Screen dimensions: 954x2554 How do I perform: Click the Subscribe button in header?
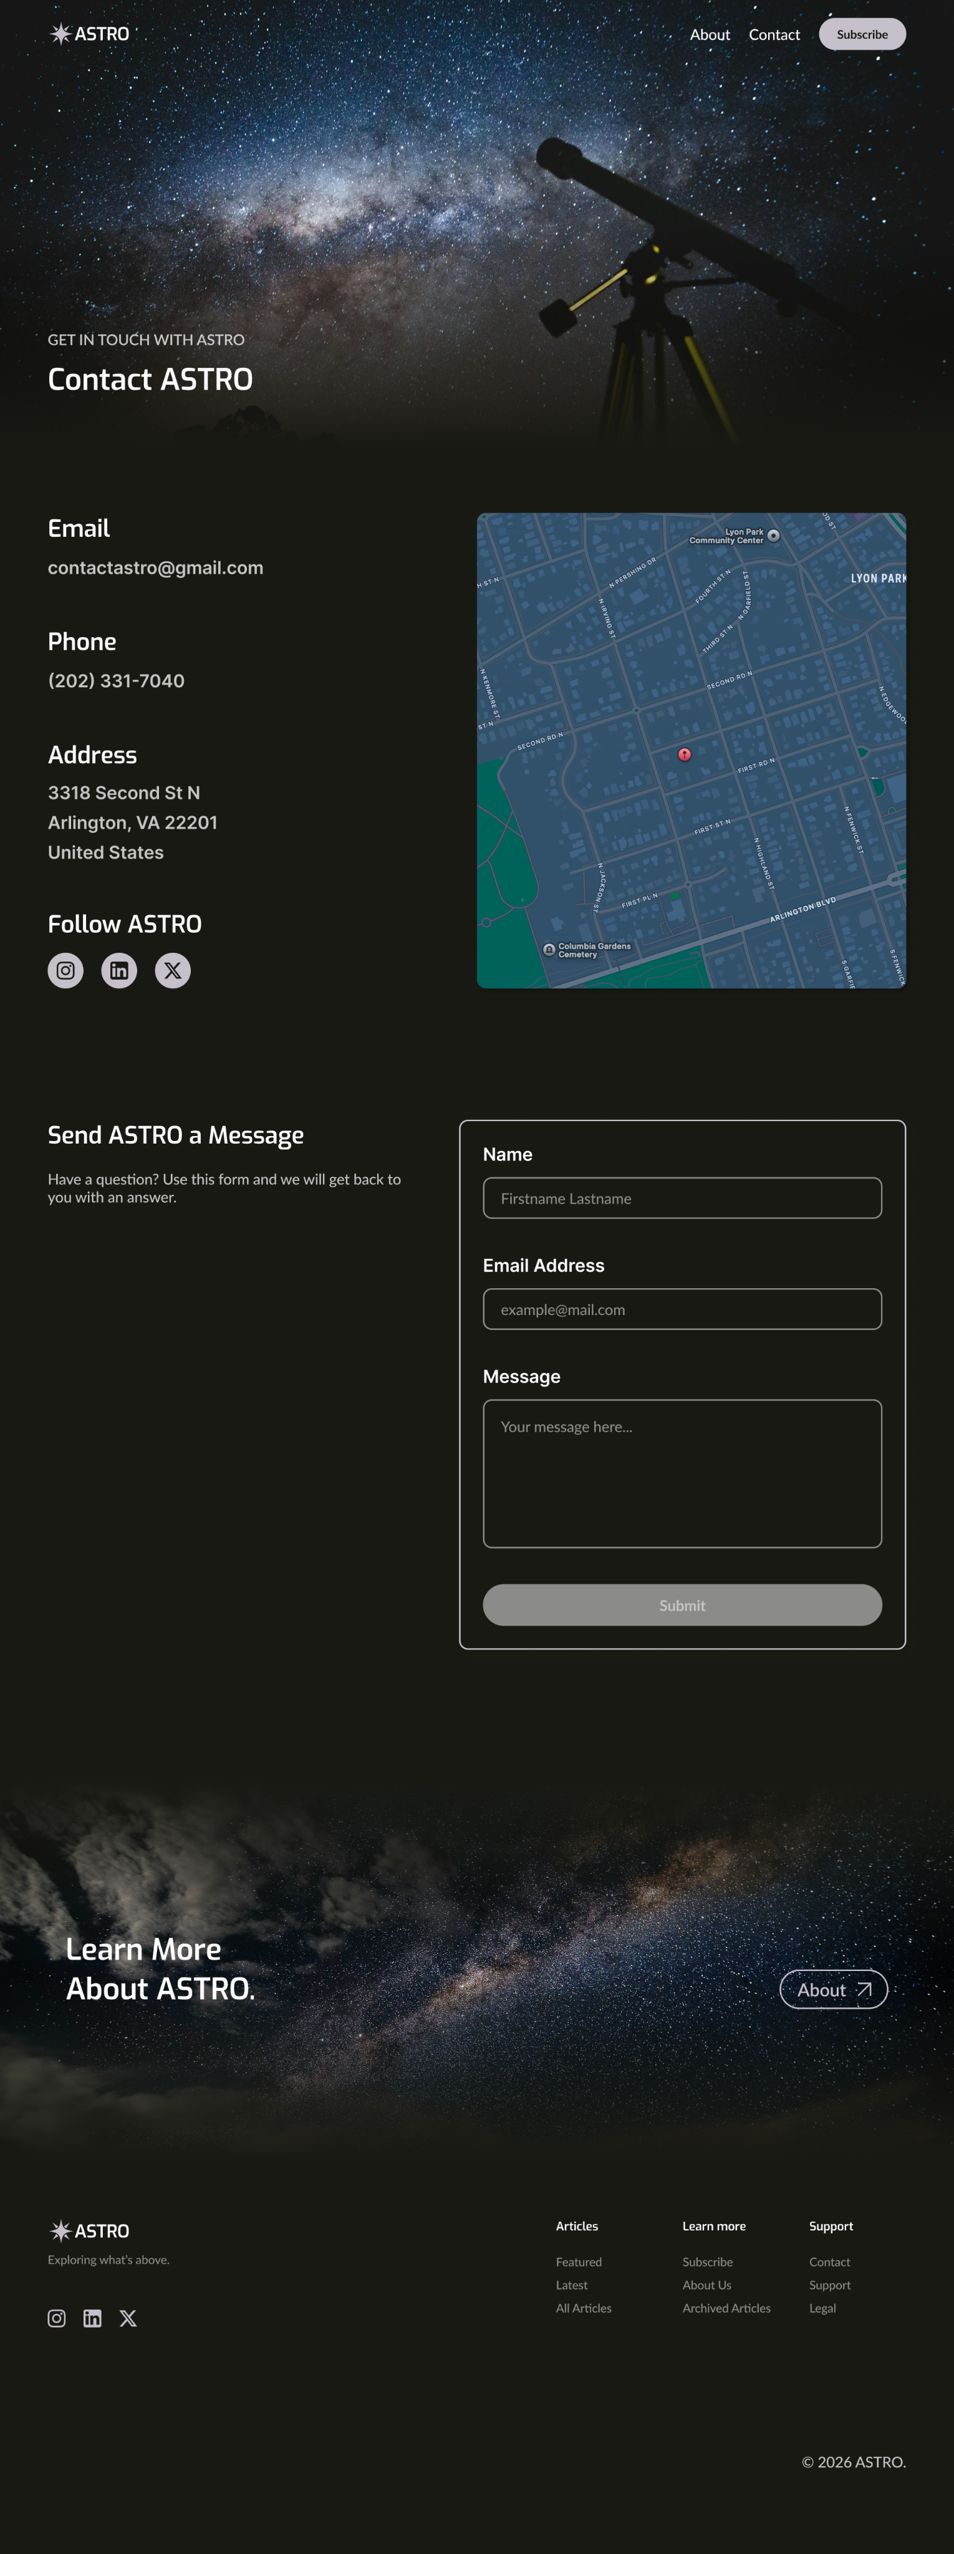pos(862,34)
